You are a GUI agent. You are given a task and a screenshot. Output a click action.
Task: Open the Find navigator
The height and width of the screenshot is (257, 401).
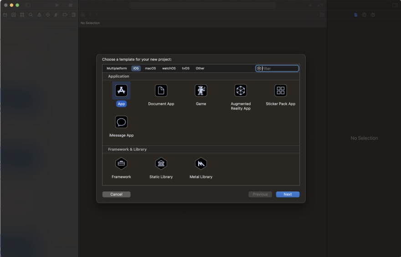[x=31, y=15]
